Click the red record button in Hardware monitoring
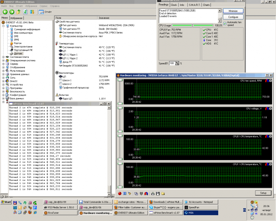The image size is (276, 221). [x=120, y=193]
